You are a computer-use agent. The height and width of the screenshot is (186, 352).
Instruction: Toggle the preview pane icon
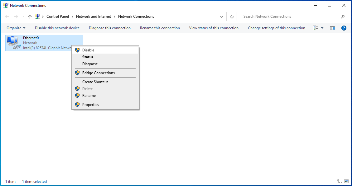pos(333,28)
